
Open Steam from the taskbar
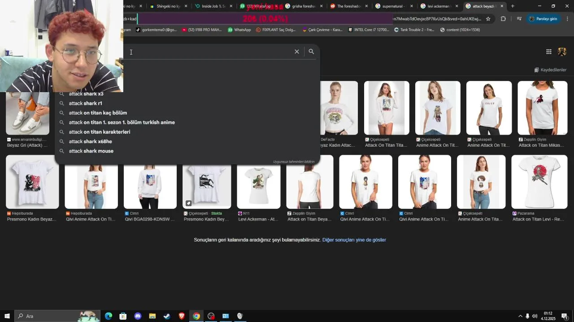(x=167, y=316)
